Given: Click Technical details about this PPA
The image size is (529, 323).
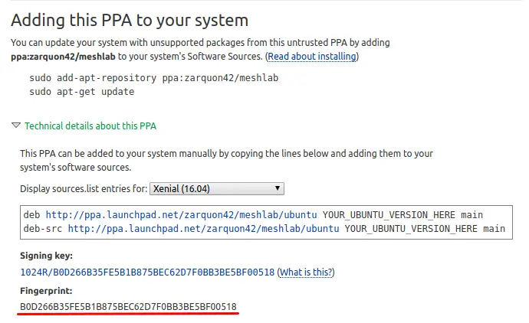Looking at the screenshot, I should click(x=90, y=126).
